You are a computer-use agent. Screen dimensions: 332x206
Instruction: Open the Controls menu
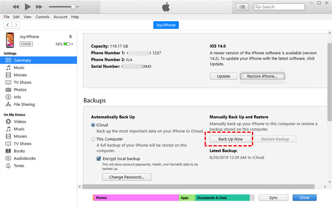coord(42,17)
